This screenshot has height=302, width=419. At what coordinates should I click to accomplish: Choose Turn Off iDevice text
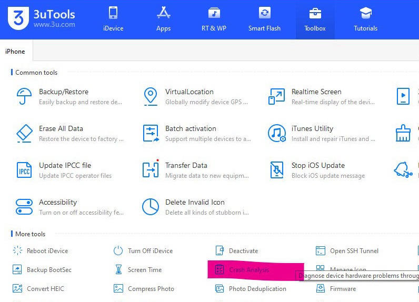(150, 251)
